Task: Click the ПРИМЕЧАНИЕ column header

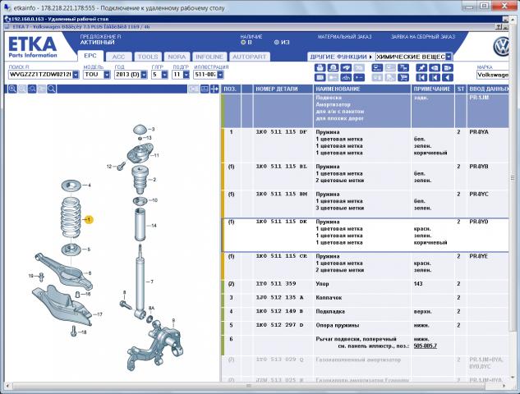Action: click(x=432, y=89)
